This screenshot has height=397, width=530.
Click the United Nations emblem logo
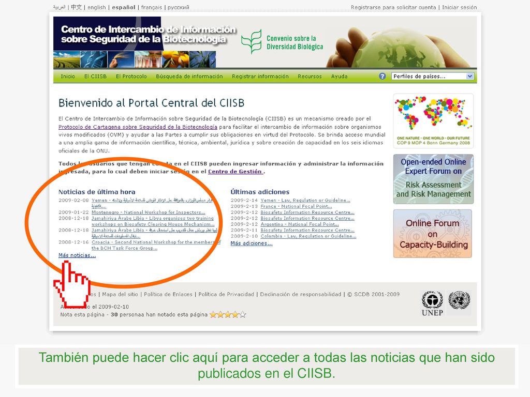[x=459, y=300]
